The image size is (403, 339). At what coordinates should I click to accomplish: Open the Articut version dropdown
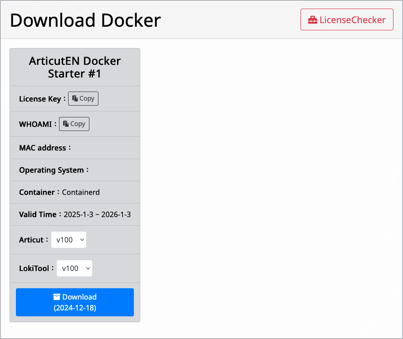(x=69, y=240)
